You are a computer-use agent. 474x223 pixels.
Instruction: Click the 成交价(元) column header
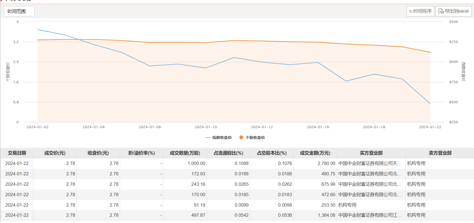tap(55, 153)
